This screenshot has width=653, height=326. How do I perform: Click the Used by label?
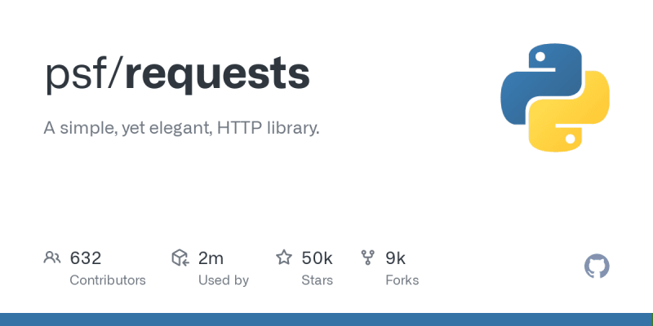[223, 280]
